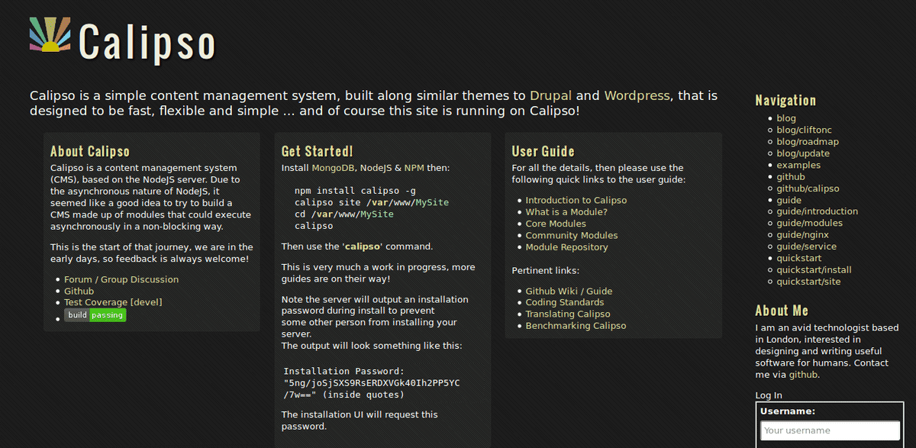
Task: Go to blog/update in Navigation
Action: tap(803, 153)
